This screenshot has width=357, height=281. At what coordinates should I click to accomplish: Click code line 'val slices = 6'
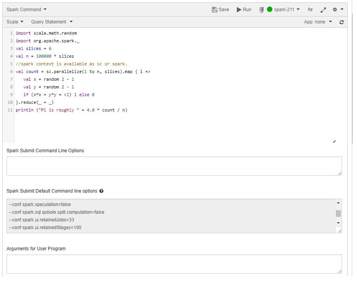click(x=33, y=49)
